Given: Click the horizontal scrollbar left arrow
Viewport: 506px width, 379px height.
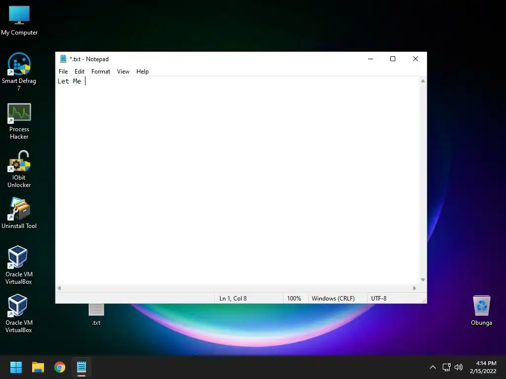Looking at the screenshot, I should tap(59, 288).
